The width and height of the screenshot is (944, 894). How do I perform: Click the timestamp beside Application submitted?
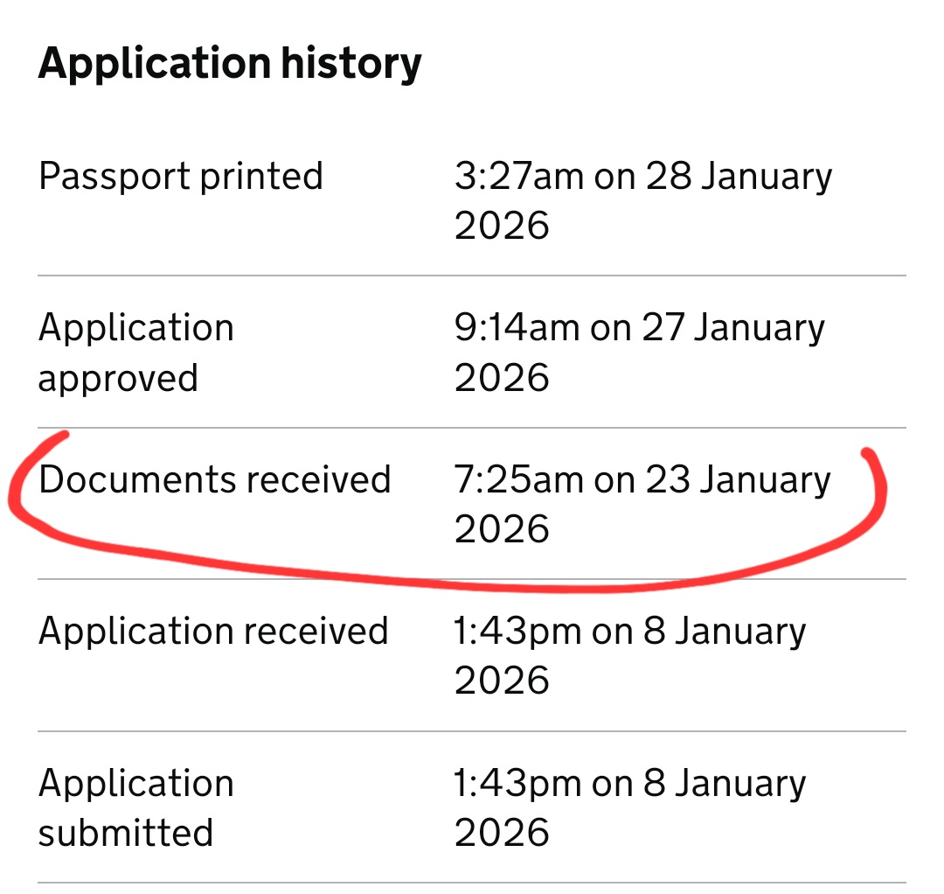[629, 783]
